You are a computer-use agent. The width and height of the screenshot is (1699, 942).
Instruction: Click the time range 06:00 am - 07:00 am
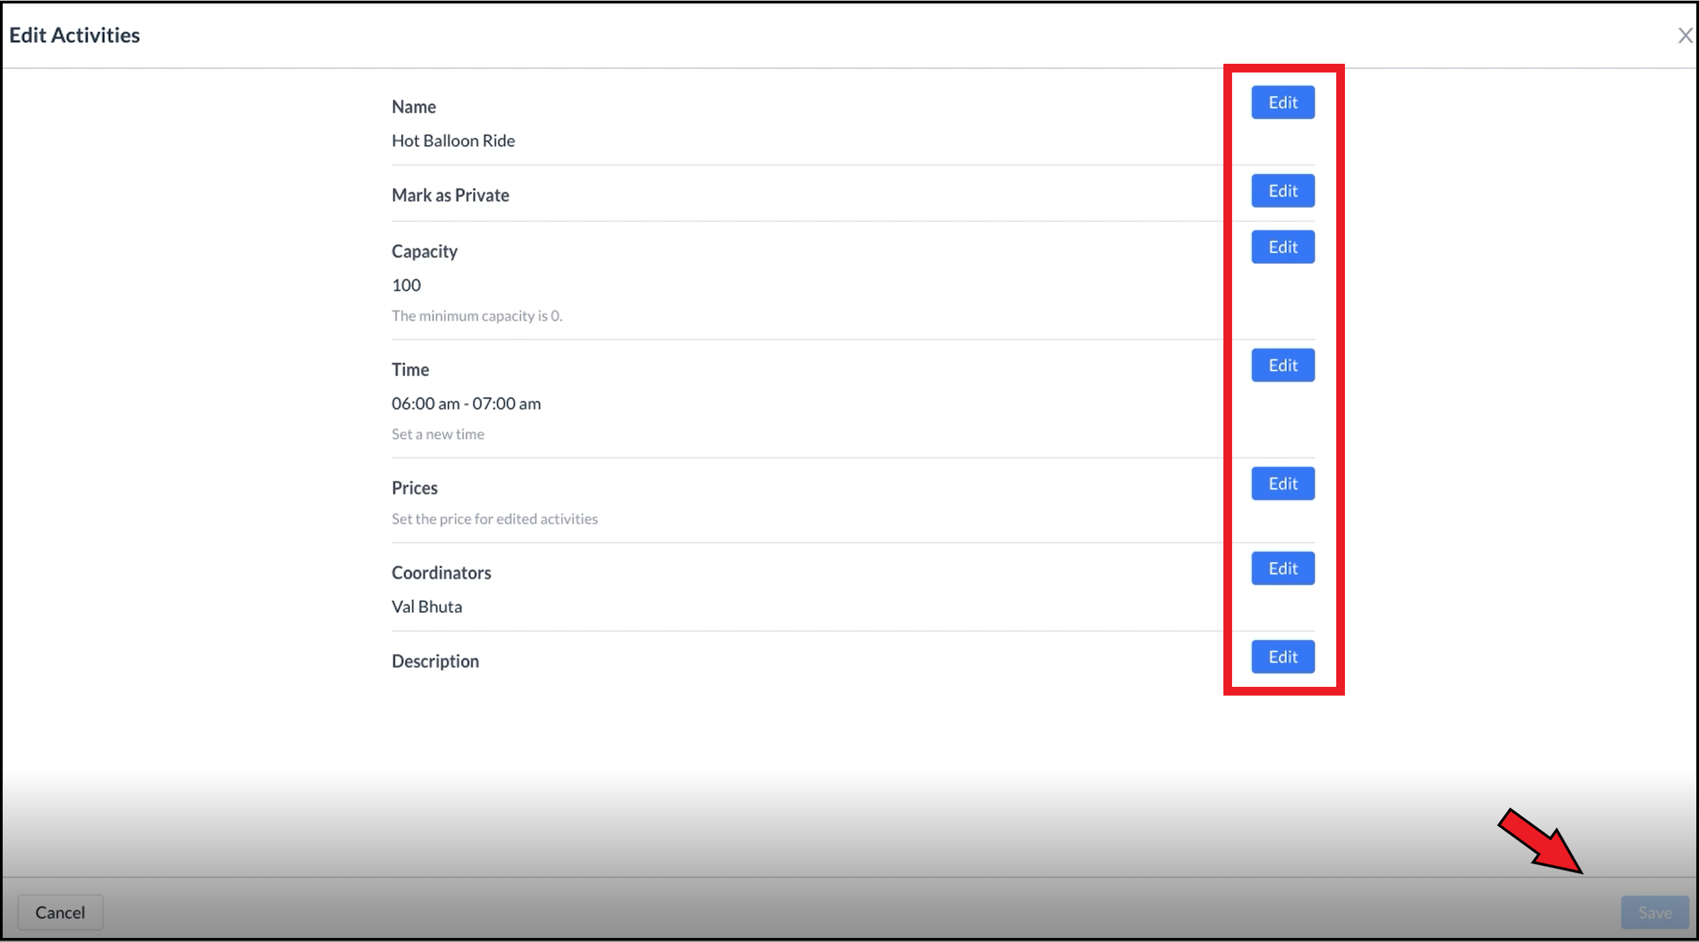click(466, 404)
